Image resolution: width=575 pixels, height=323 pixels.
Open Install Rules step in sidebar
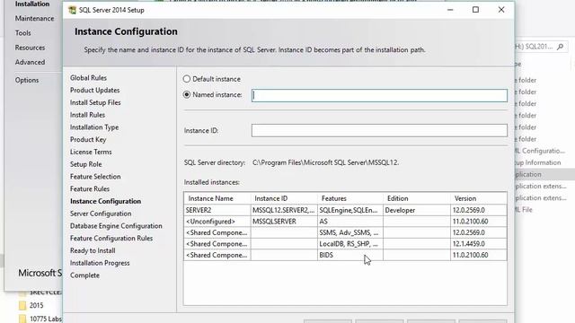coord(87,115)
